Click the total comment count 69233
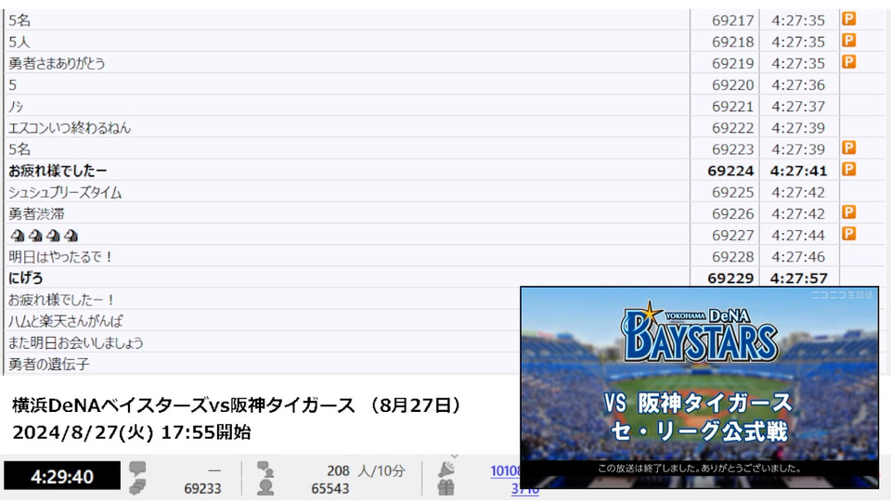 (202, 489)
